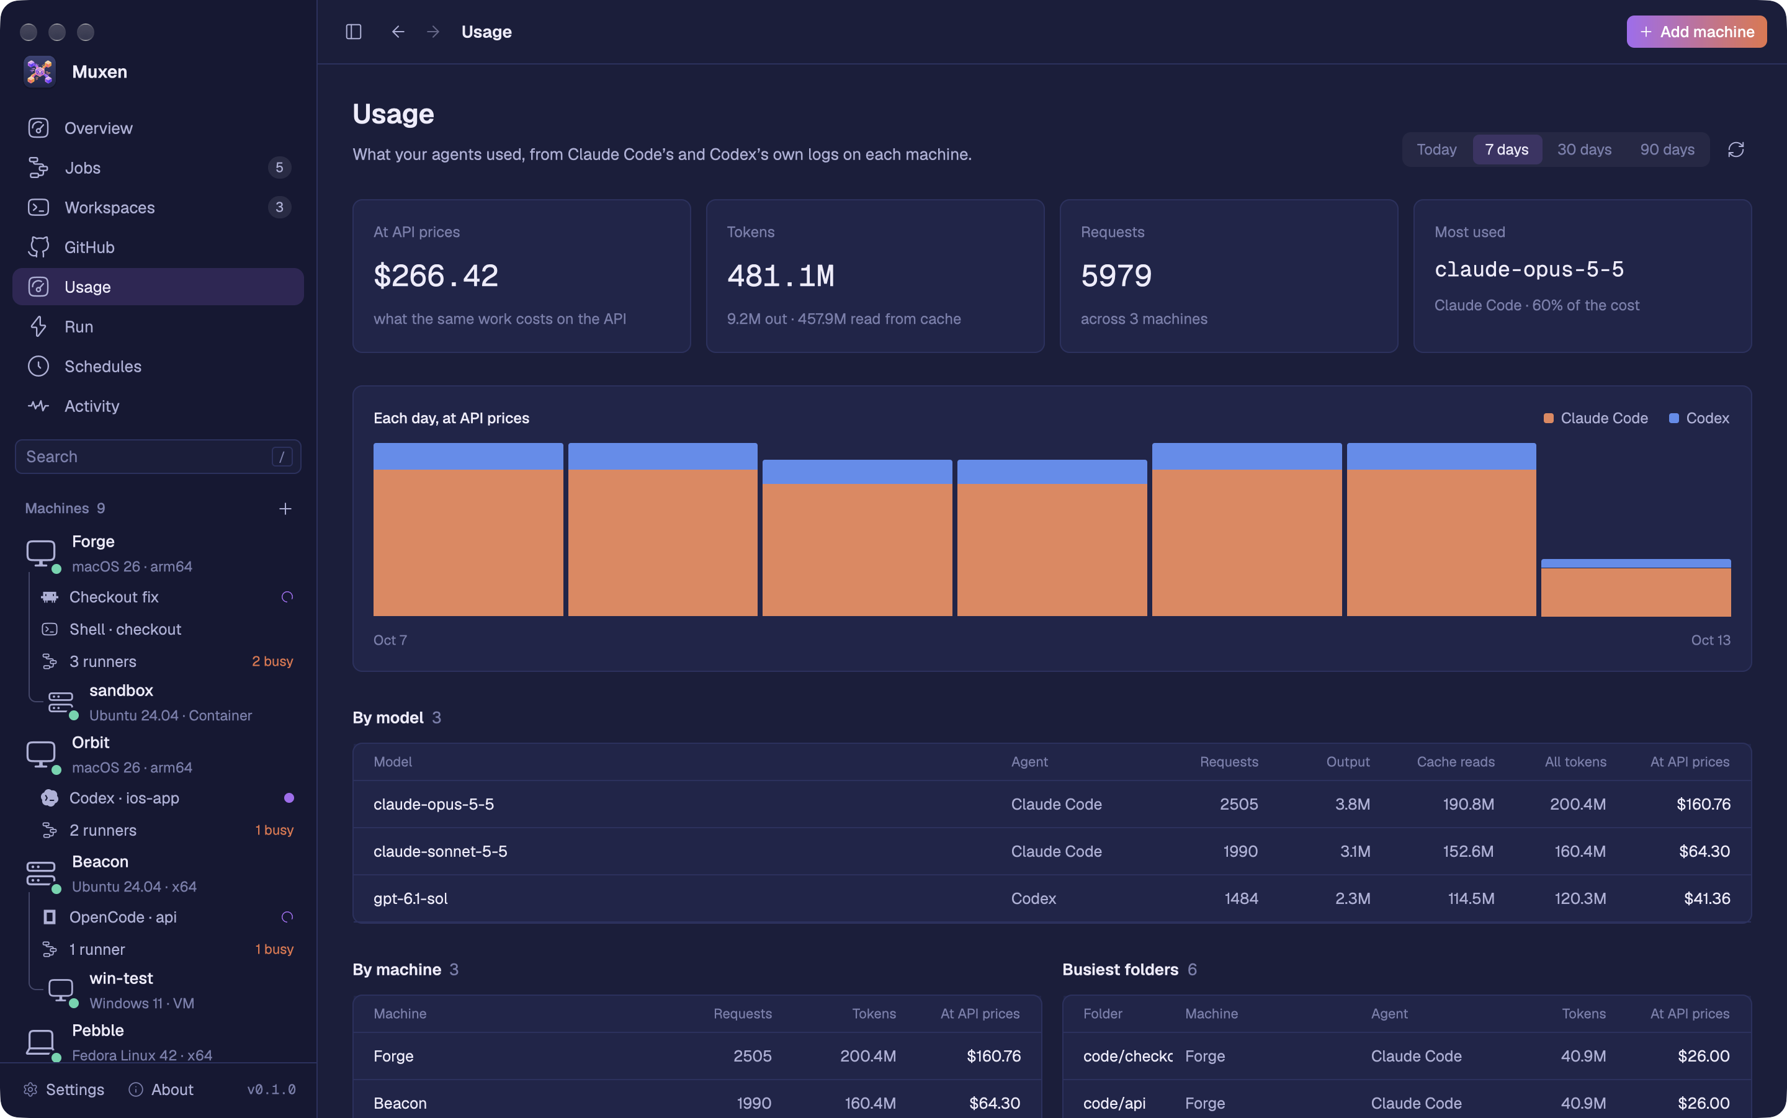Click the Shell checkout terminal icon

pyautogui.click(x=50, y=629)
